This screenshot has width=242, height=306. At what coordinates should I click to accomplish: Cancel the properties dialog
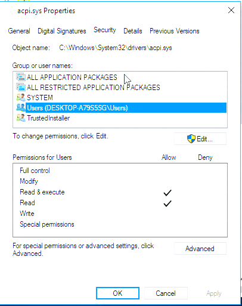pos(166,293)
